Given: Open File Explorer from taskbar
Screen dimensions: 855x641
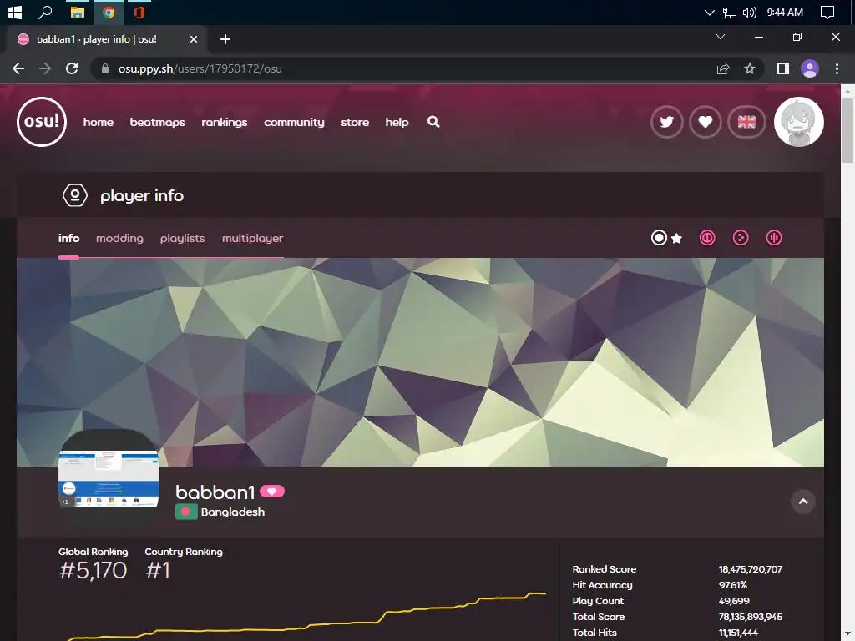Looking at the screenshot, I should 78,12.
